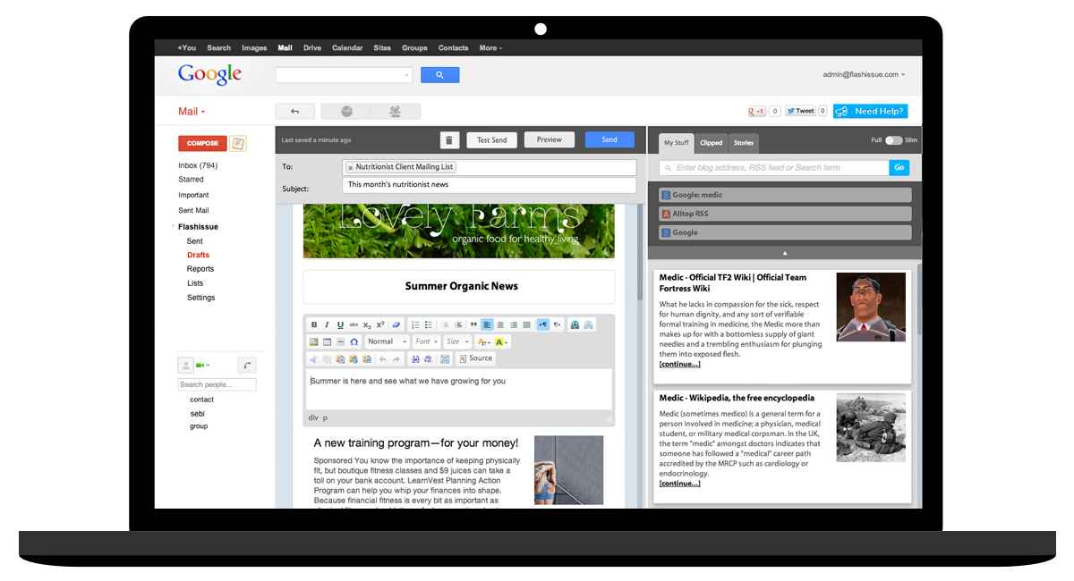Toggle subscript formatting
The width and height of the screenshot is (1074, 581).
tap(367, 324)
